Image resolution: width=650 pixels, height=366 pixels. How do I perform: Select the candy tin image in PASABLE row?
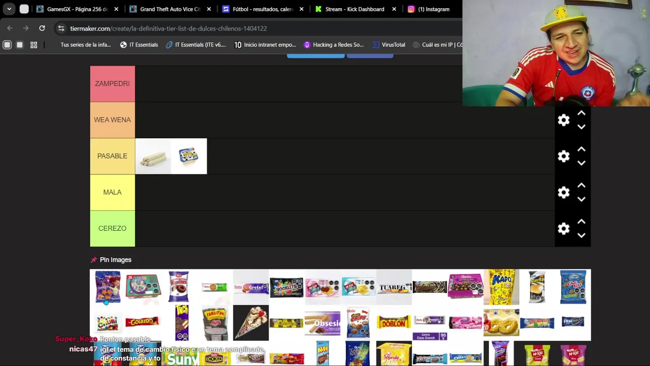pos(189,156)
